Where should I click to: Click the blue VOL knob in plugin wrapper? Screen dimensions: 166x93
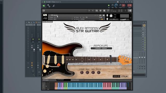click(116, 5)
